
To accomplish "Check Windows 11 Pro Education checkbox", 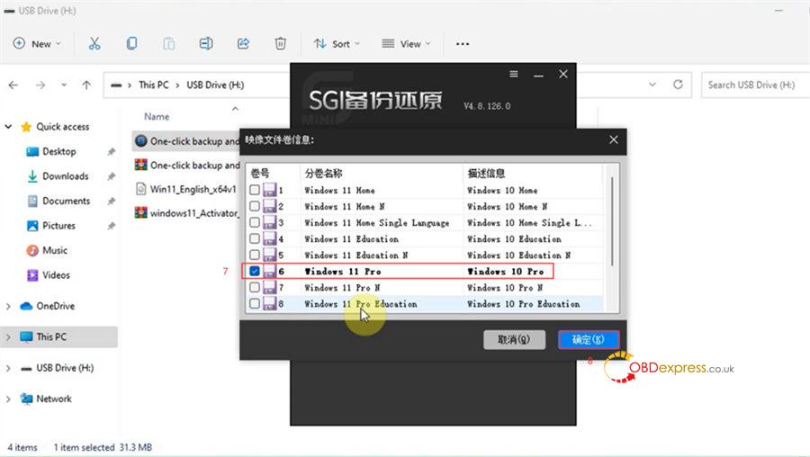I will pos(254,304).
